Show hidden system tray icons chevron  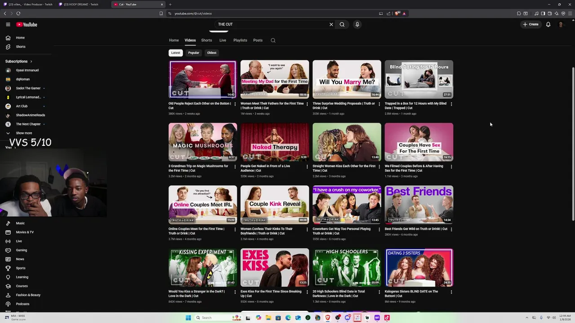(x=527, y=318)
